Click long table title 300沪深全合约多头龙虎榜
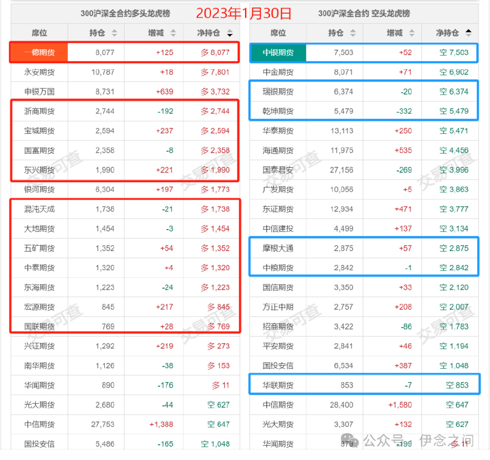 pos(125,13)
